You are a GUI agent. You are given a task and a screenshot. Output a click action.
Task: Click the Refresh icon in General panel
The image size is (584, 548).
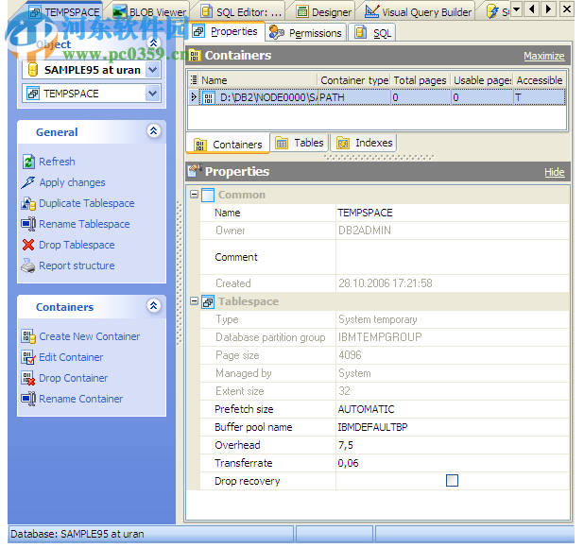pos(28,162)
